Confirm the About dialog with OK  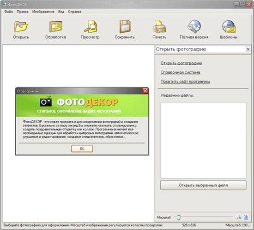tap(82, 149)
